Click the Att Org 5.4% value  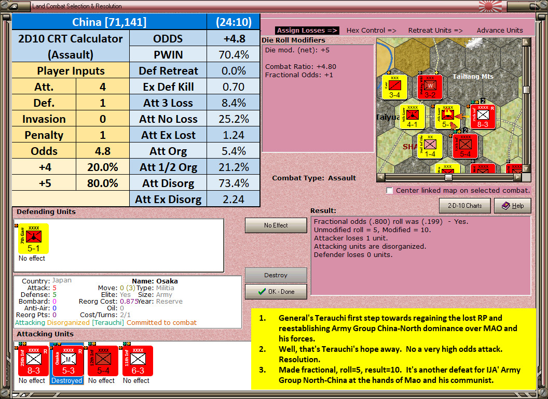(234, 151)
